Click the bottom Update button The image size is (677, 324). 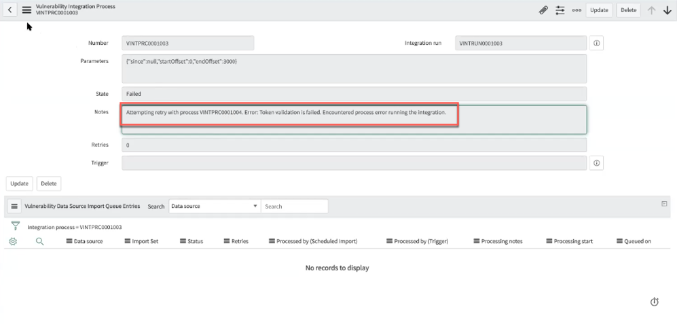tap(19, 183)
